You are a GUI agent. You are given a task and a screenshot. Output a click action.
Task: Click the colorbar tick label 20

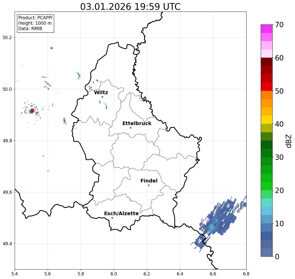(279, 190)
